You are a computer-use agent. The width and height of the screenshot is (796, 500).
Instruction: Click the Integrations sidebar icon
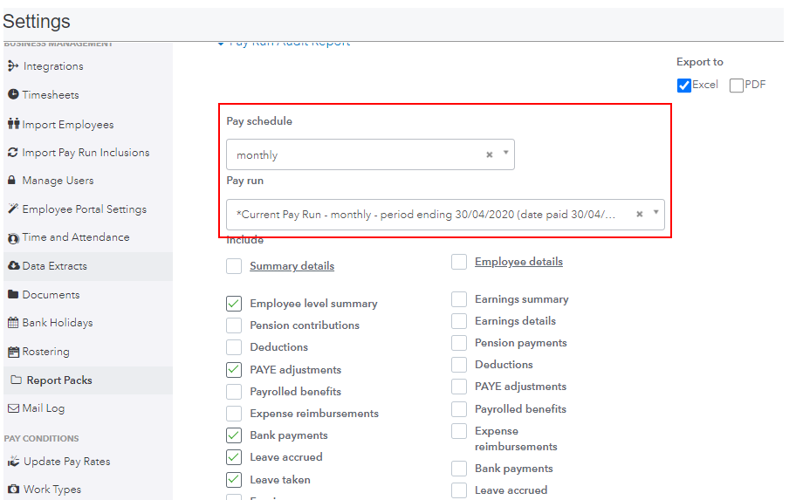(13, 66)
